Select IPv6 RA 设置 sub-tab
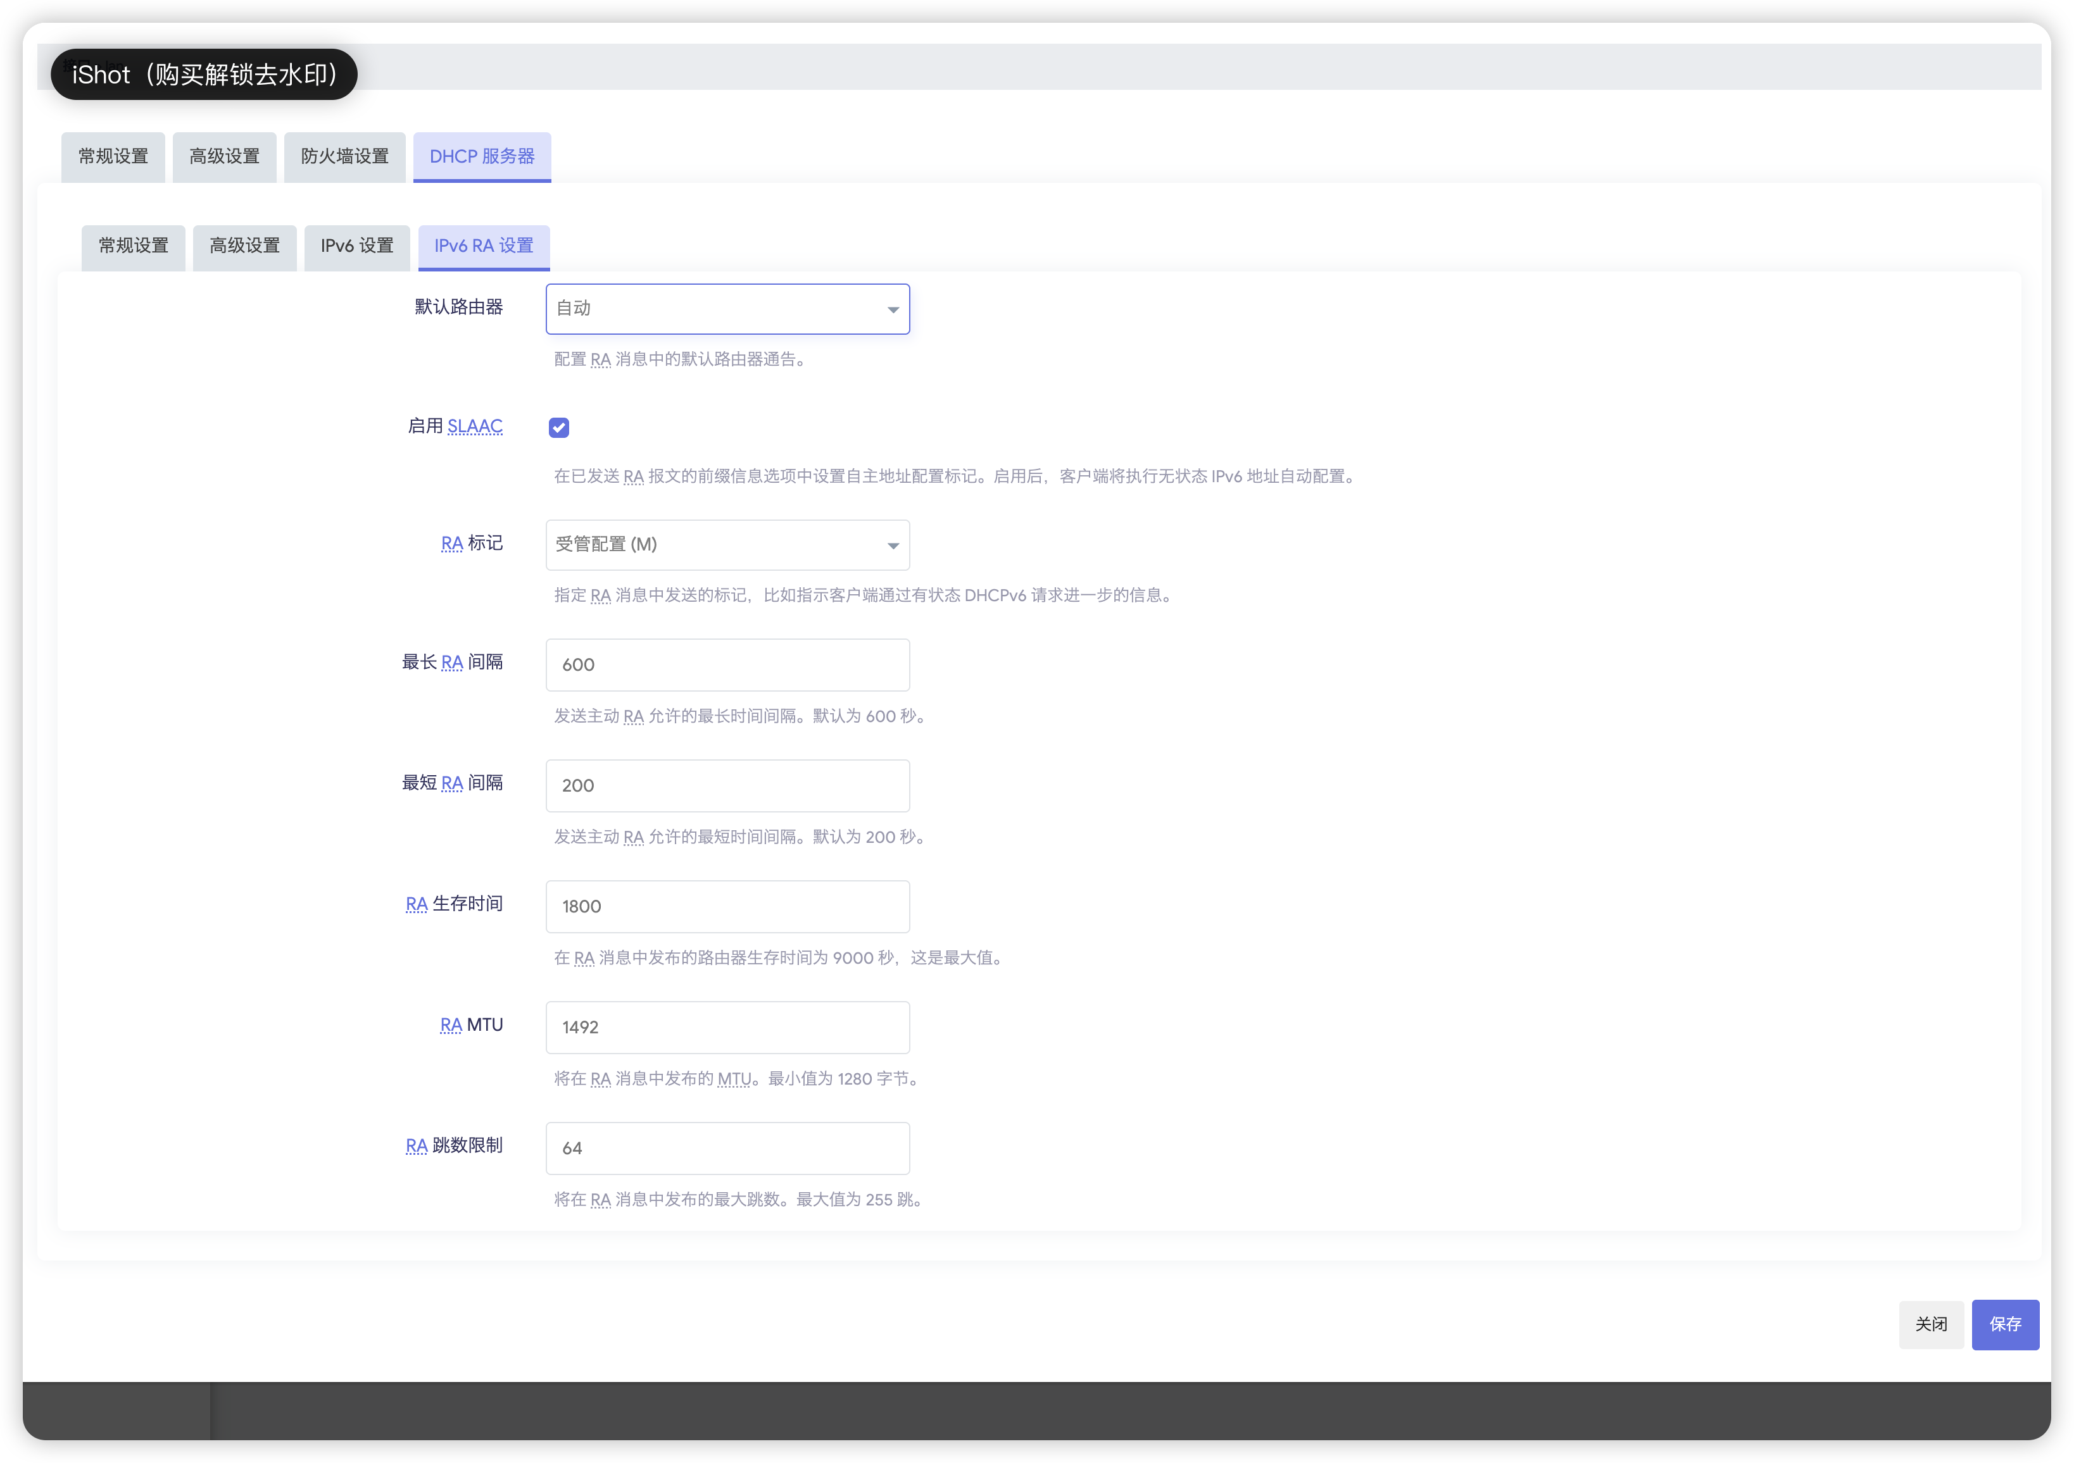 pyautogui.click(x=483, y=247)
